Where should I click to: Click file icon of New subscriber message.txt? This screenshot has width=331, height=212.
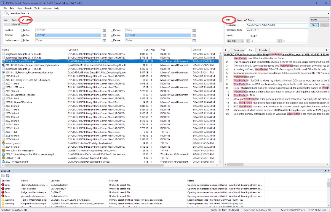(x=4, y=151)
